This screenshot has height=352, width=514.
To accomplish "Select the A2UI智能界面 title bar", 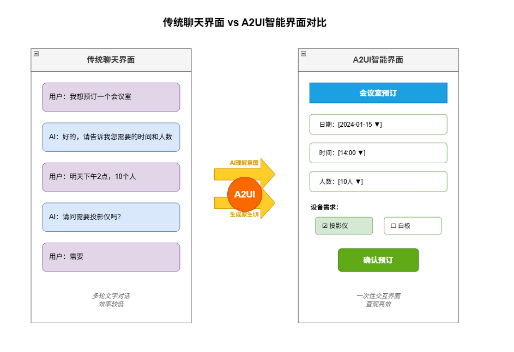I will click(378, 60).
